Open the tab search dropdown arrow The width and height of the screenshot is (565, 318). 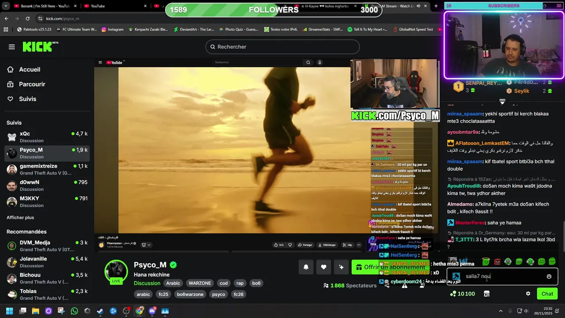(6, 6)
